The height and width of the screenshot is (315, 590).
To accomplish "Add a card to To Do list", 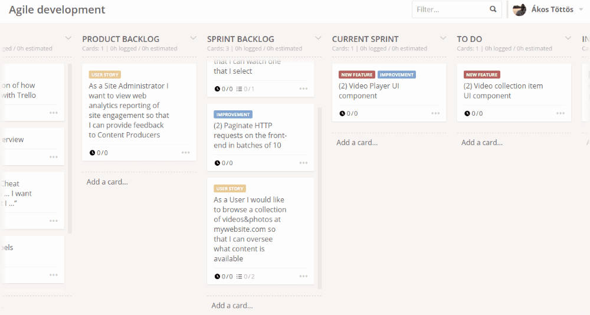I will [482, 142].
